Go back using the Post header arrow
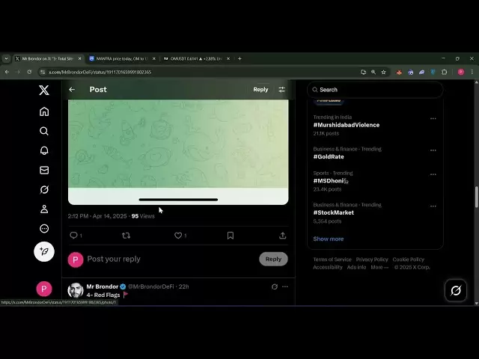 72,90
